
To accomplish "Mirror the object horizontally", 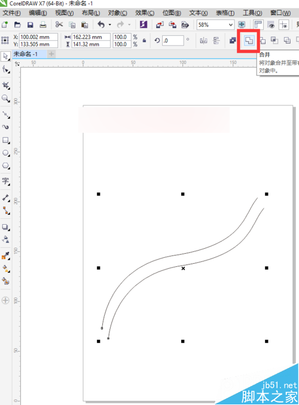I will click(x=203, y=41).
